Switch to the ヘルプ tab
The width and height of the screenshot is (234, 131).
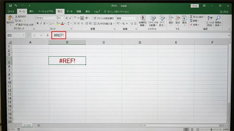(97, 11)
